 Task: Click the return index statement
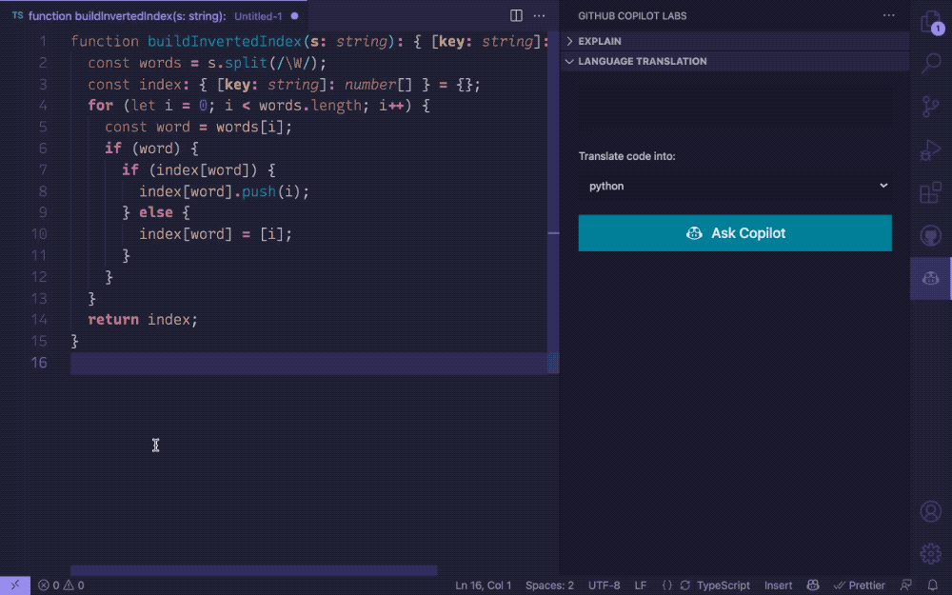[x=143, y=319]
